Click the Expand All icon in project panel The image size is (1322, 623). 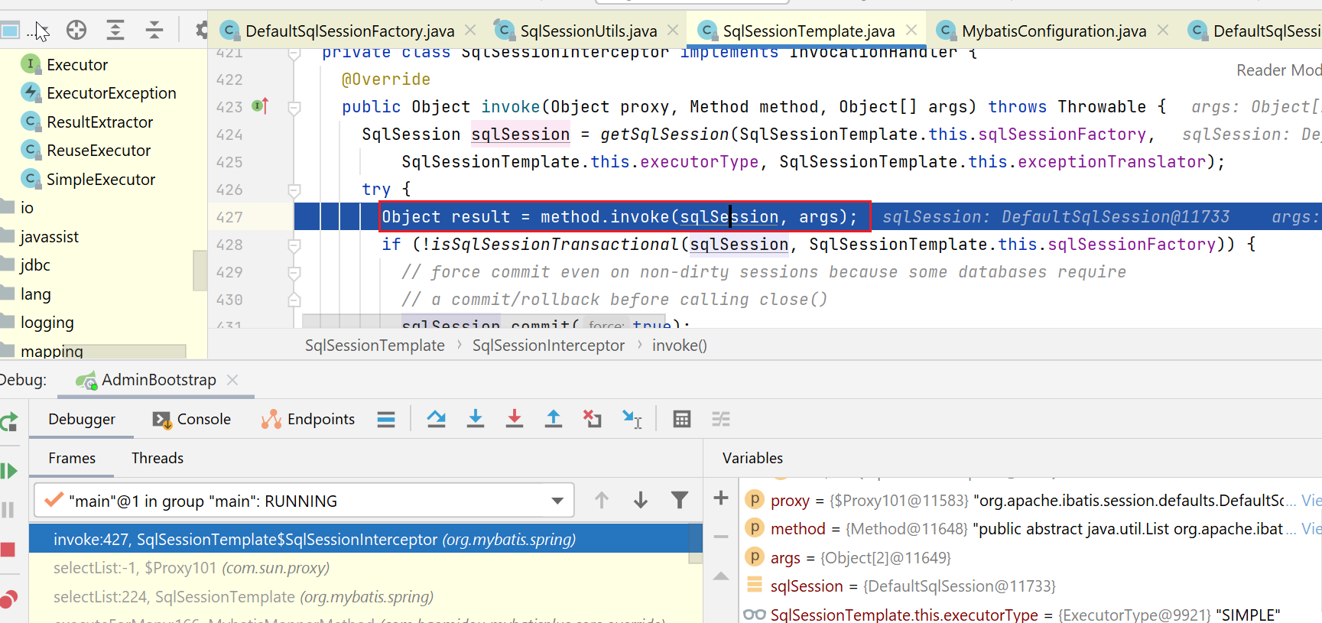pyautogui.click(x=115, y=31)
